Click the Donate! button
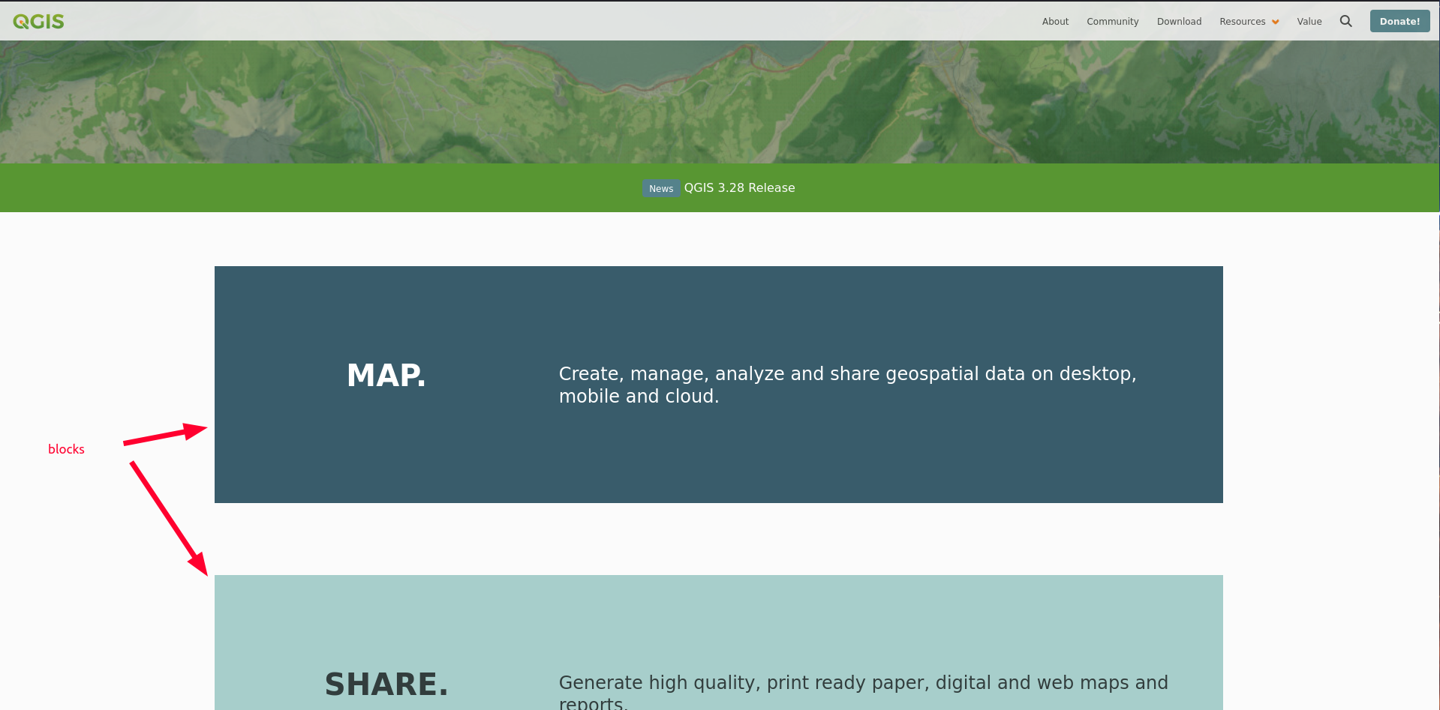The height and width of the screenshot is (710, 1440). click(1399, 21)
